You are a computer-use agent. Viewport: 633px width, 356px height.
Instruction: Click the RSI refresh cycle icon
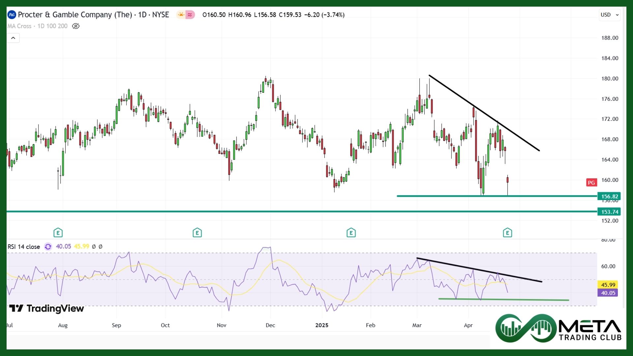[x=48, y=247]
